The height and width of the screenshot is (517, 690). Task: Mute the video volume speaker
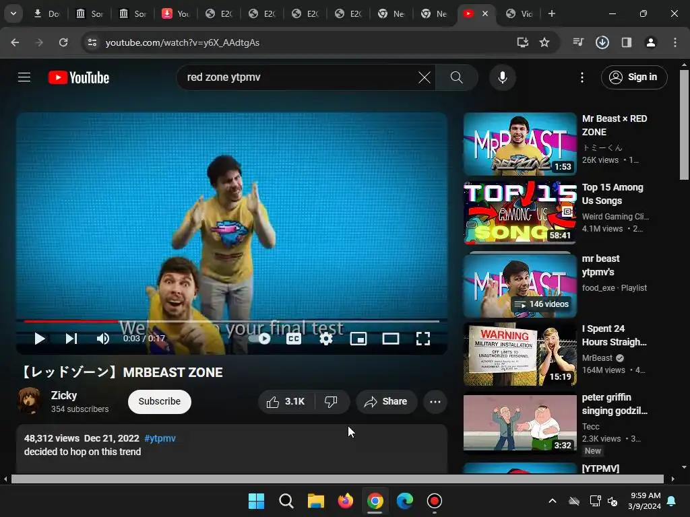coord(103,339)
